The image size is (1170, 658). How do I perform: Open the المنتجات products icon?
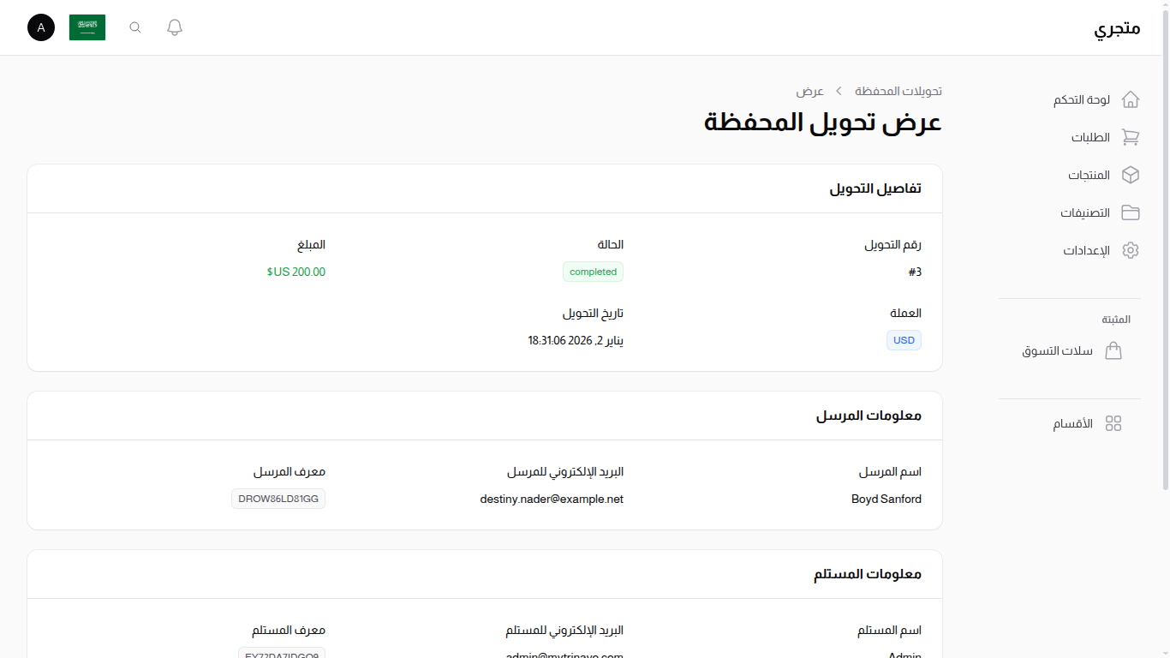click(x=1131, y=175)
